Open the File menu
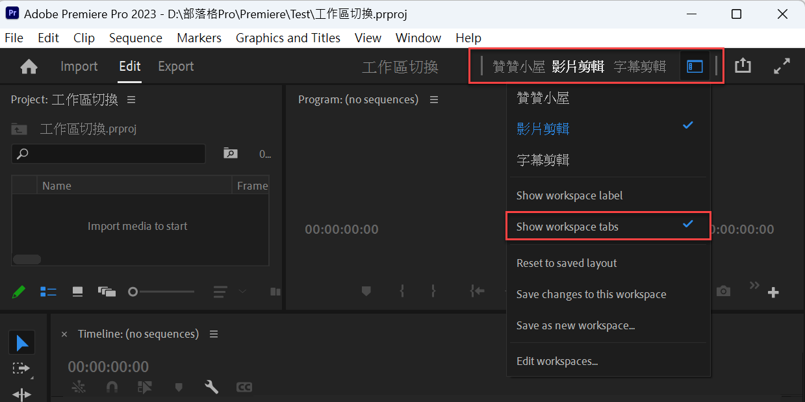Viewport: 805px width, 402px height. click(14, 38)
